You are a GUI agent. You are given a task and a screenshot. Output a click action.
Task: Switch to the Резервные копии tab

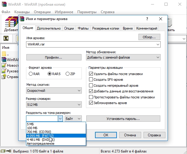pos(106,28)
